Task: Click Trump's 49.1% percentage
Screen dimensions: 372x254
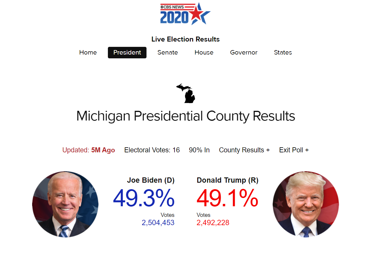Action: coord(228,199)
